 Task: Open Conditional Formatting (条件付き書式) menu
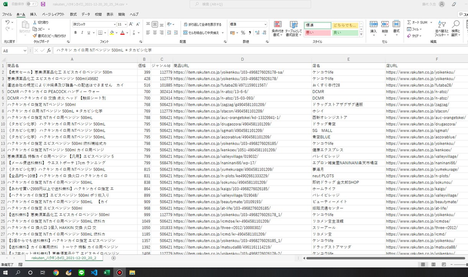click(278, 29)
